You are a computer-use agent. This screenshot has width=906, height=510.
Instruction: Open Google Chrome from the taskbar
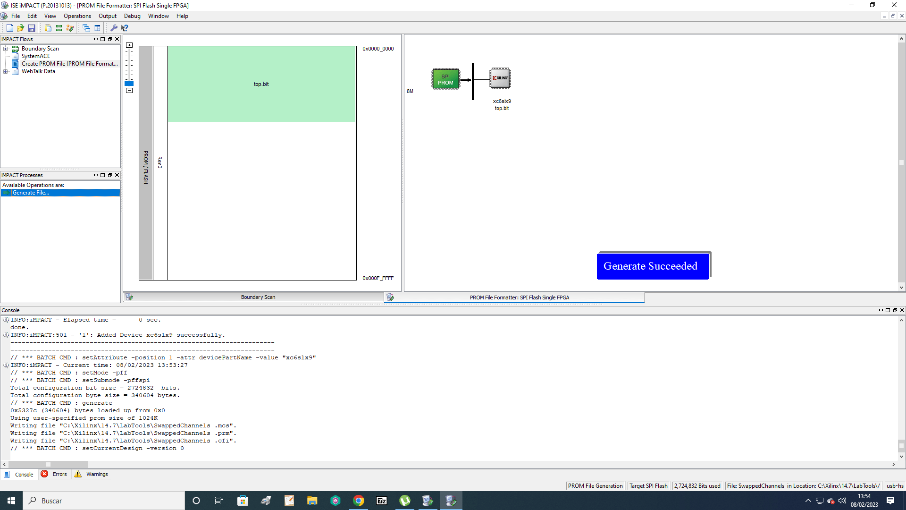pos(359,501)
